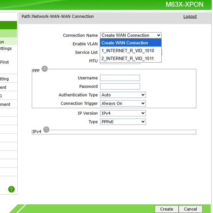Open the Connection Name dropdown
The image size is (213, 213).
tap(131, 35)
